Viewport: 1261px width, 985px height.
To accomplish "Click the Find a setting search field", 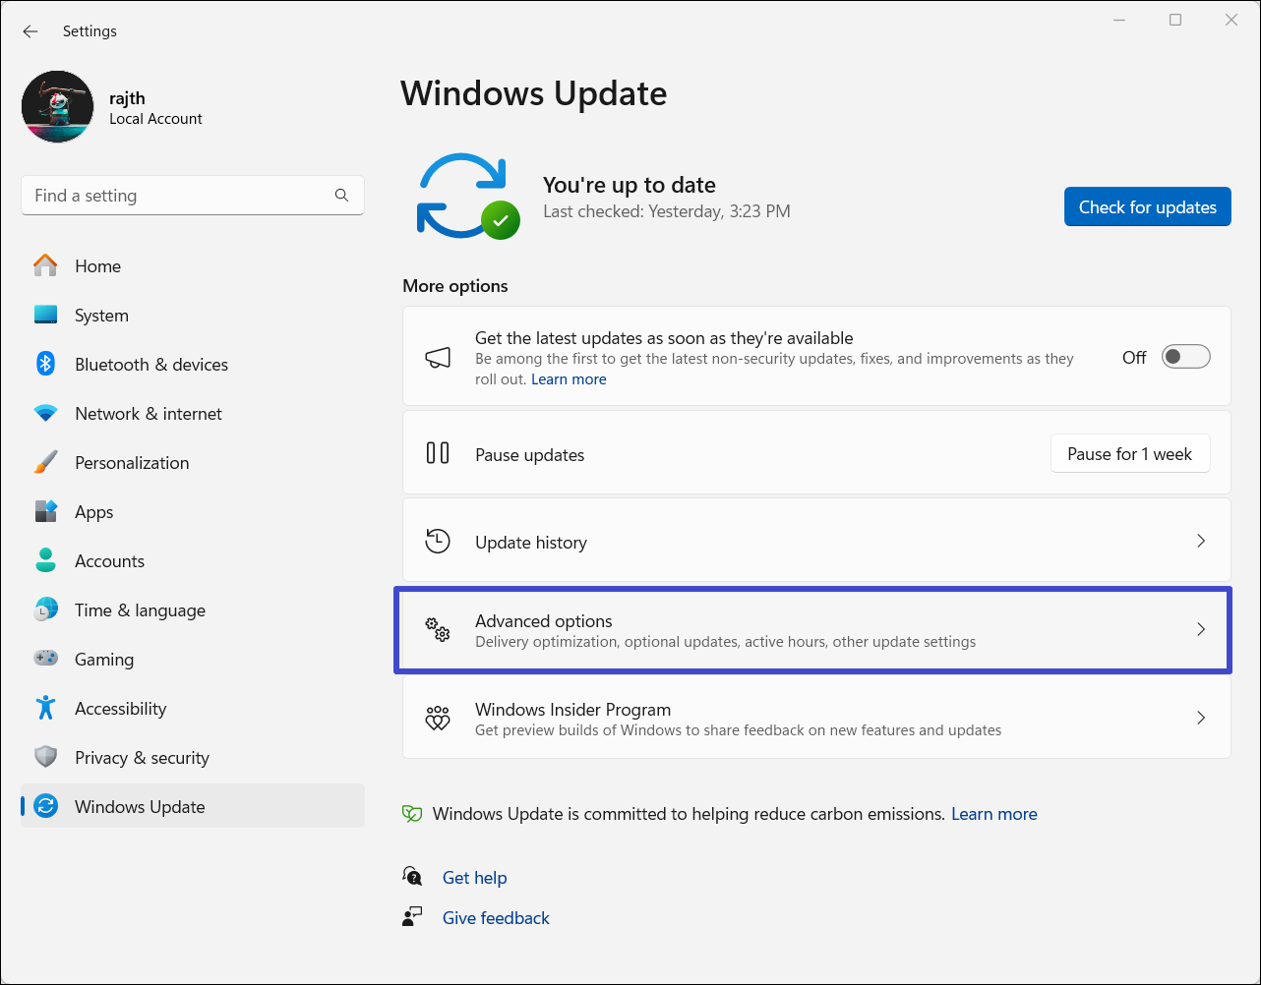I will pyautogui.click(x=177, y=196).
